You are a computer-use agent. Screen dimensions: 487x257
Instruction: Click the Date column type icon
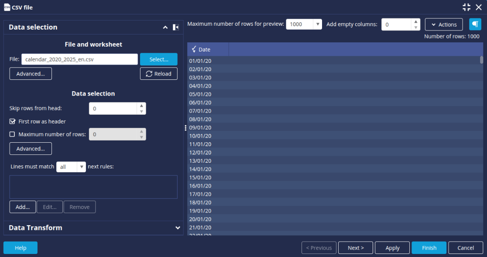[194, 49]
